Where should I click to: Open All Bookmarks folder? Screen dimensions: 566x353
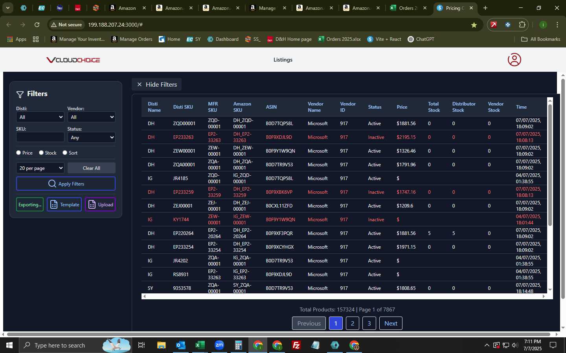(x=540, y=39)
